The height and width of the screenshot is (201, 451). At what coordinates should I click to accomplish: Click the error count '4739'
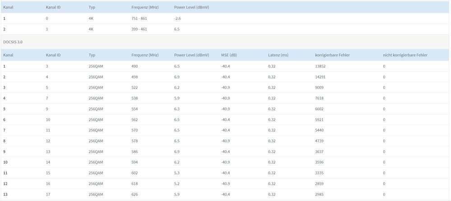[319, 141]
